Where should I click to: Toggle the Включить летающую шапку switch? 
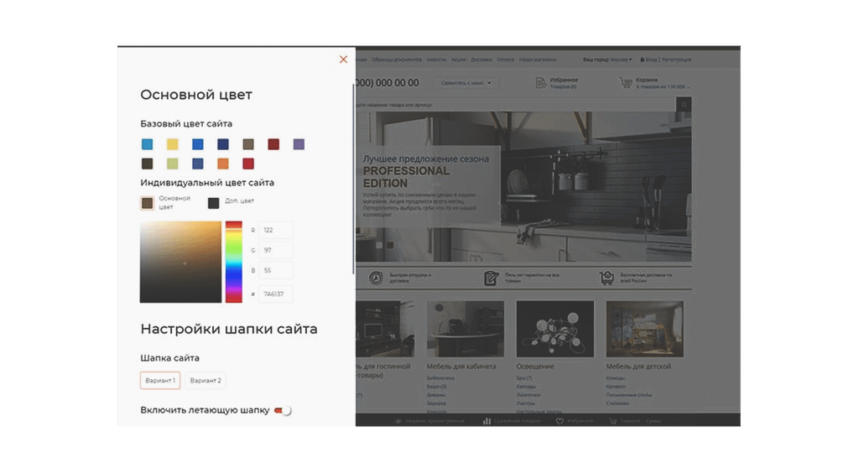coord(283,411)
